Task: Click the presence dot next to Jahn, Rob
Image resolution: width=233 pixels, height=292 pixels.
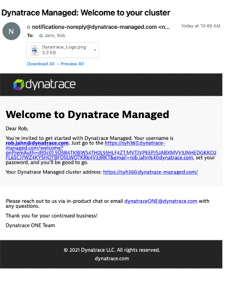Action: [41, 36]
